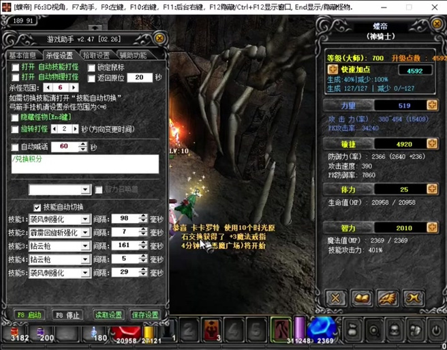Screen dimensions: 447x350
Task: Click the 保存设置 button
Action: [x=145, y=315]
